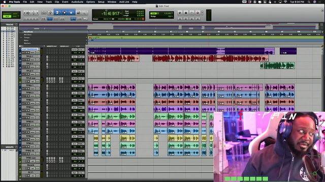Select the Grabber hand tool
Image resolution: width=325 pixels, height=182 pixels.
point(71,13)
